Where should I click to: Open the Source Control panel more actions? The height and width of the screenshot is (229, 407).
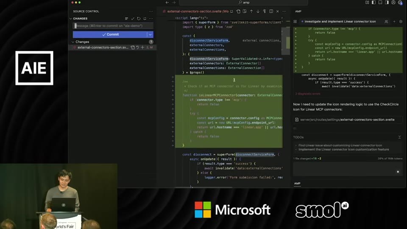pyautogui.click(x=151, y=11)
